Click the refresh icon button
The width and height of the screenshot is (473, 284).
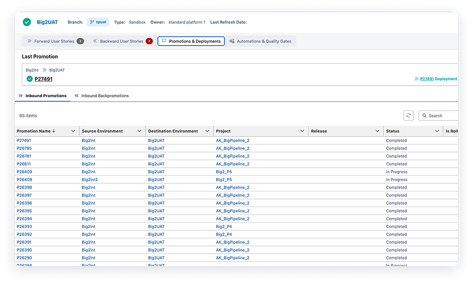pos(408,116)
